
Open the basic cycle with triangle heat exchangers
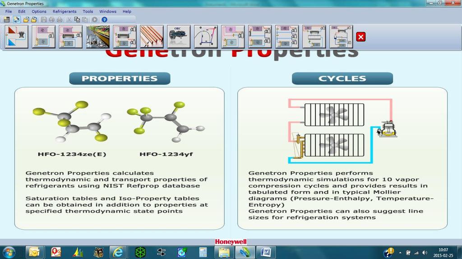[x=17, y=37]
